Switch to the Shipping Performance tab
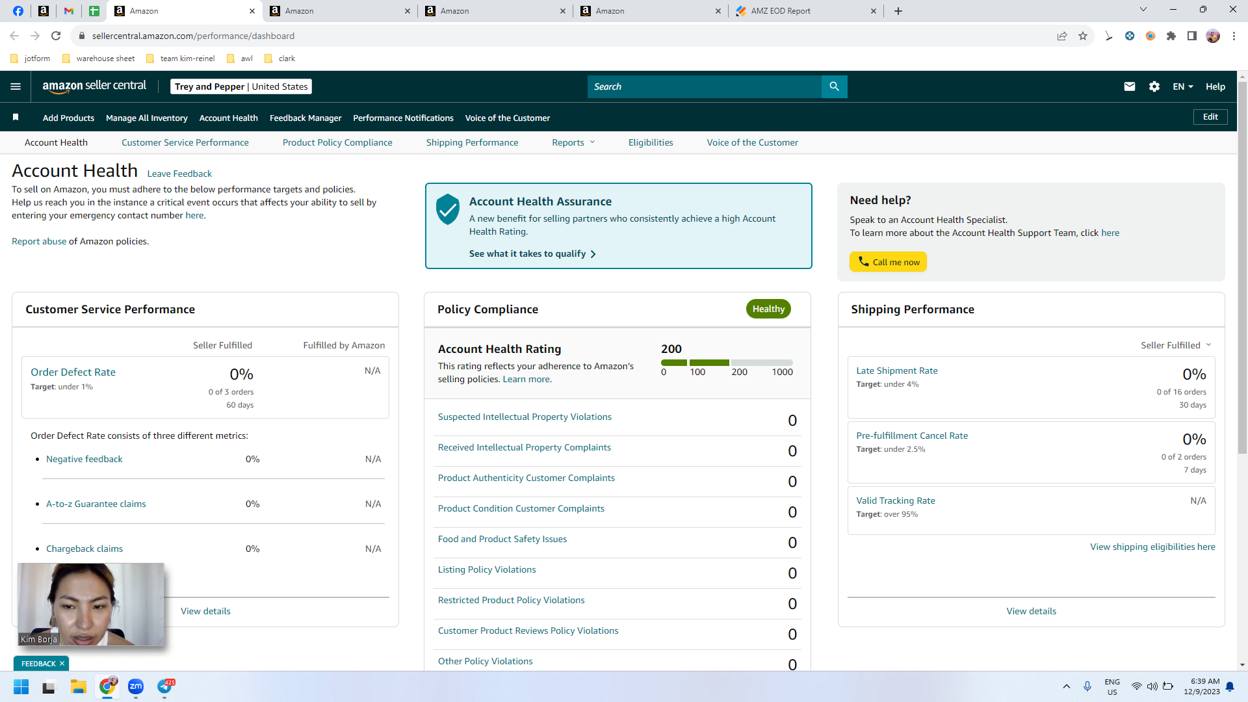Image resolution: width=1248 pixels, height=702 pixels. [x=473, y=142]
